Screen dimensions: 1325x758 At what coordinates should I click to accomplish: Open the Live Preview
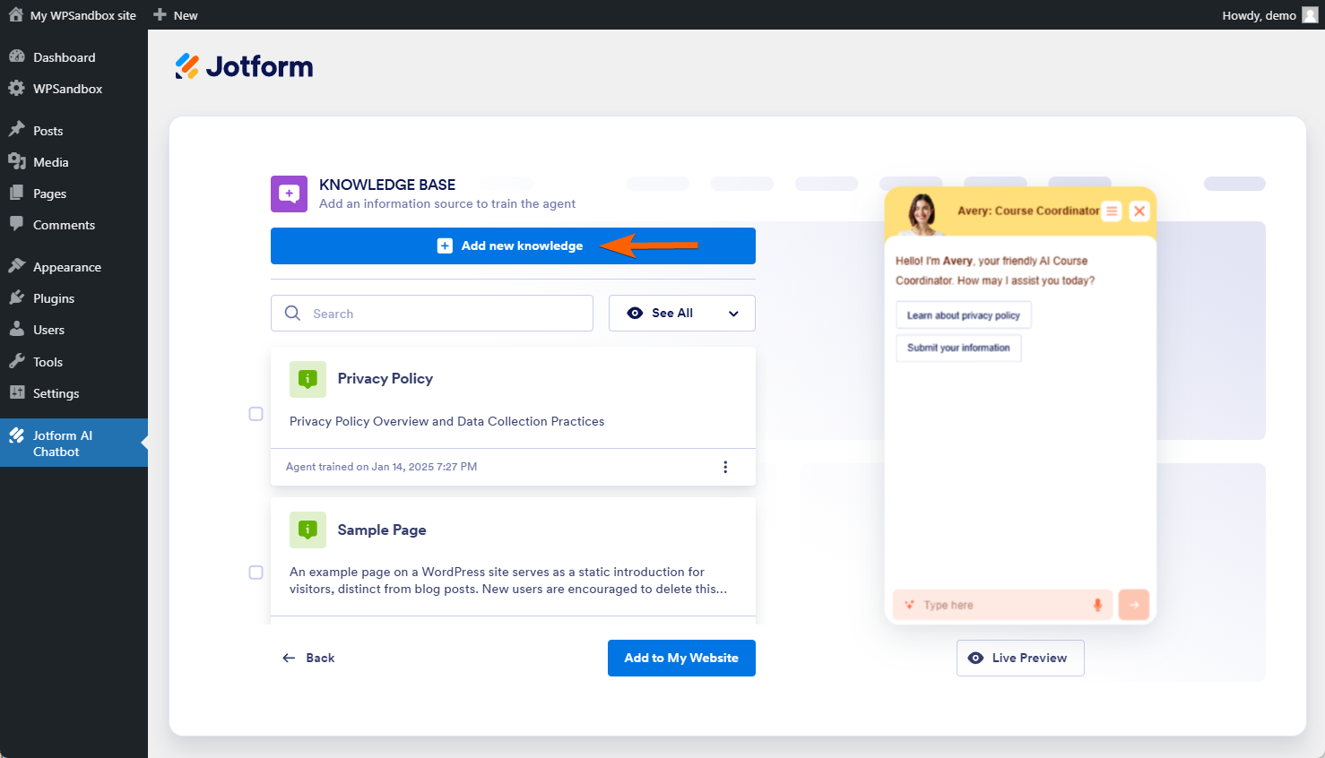1020,659
